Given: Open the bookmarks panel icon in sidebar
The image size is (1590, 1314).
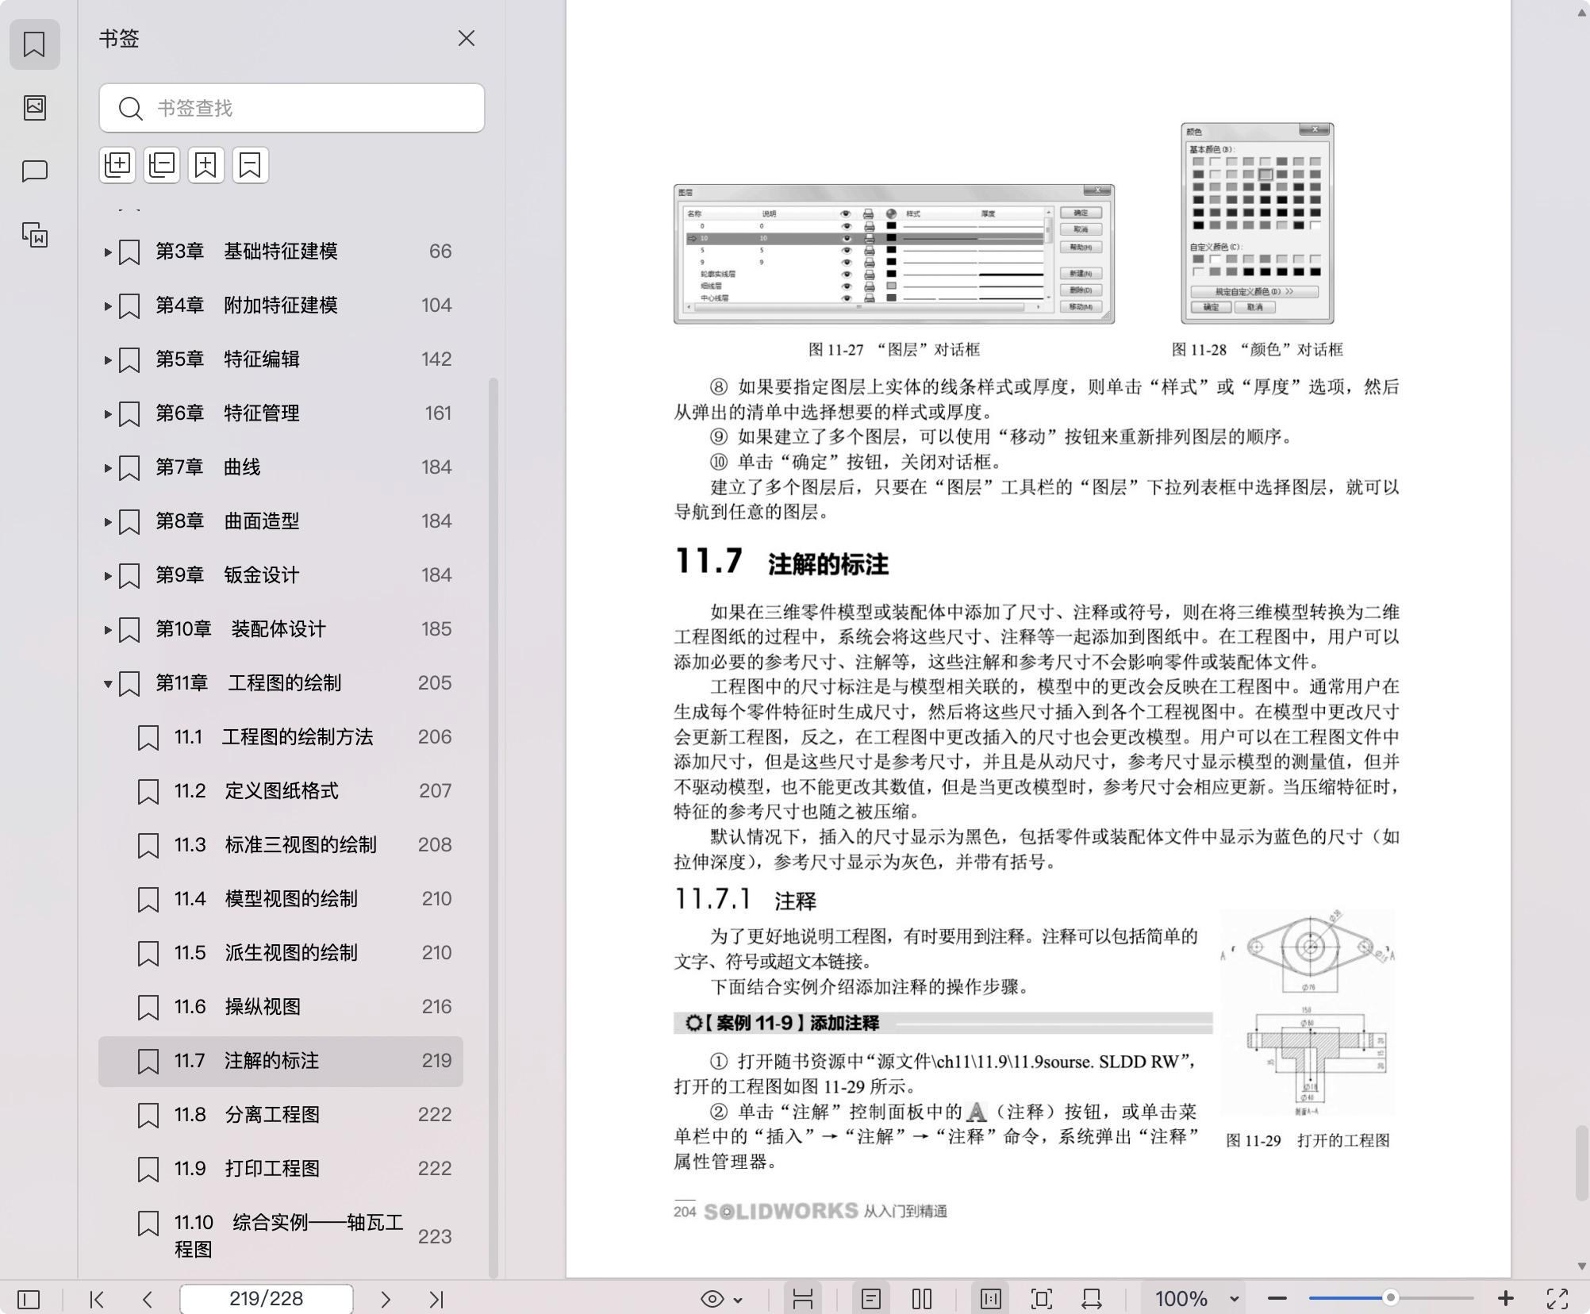Looking at the screenshot, I should [34, 44].
